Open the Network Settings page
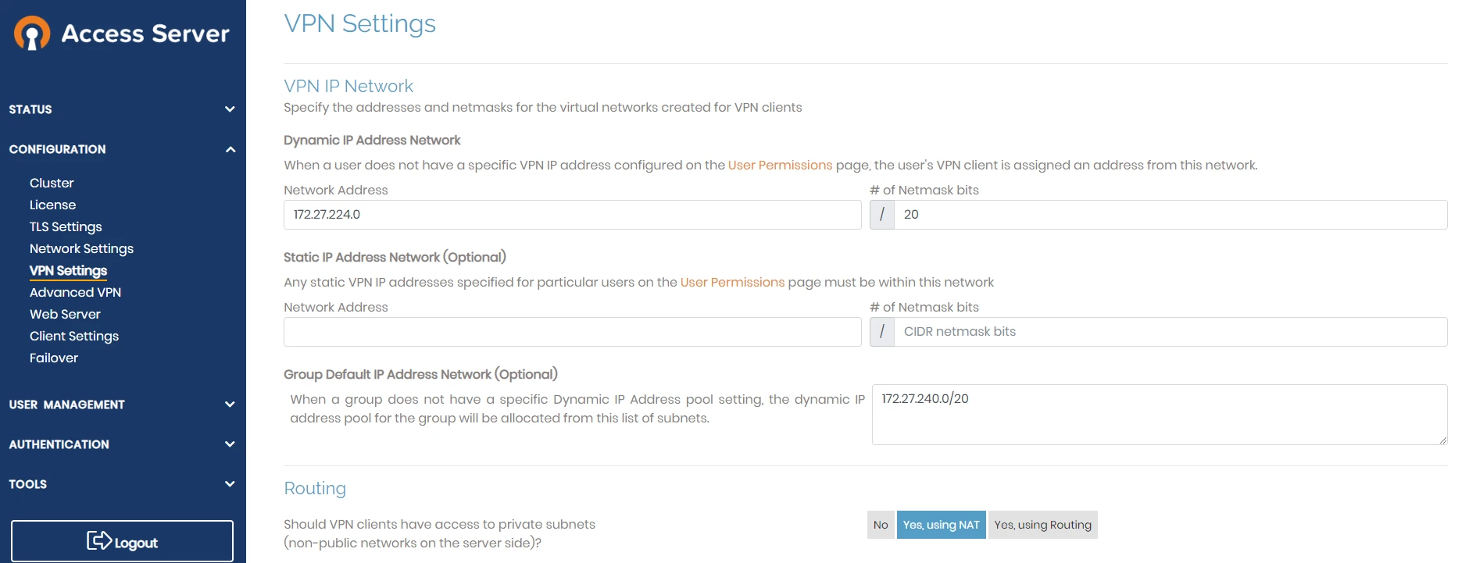The width and height of the screenshot is (1476, 563). 81,248
